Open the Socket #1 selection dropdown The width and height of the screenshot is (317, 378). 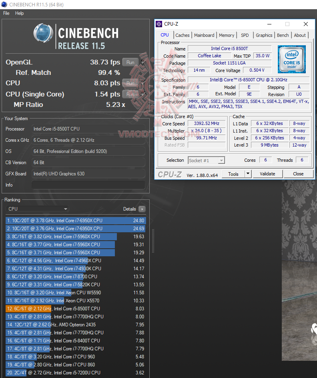[x=206, y=160]
